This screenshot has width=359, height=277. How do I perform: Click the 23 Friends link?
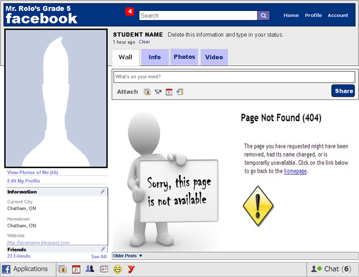tap(19, 256)
